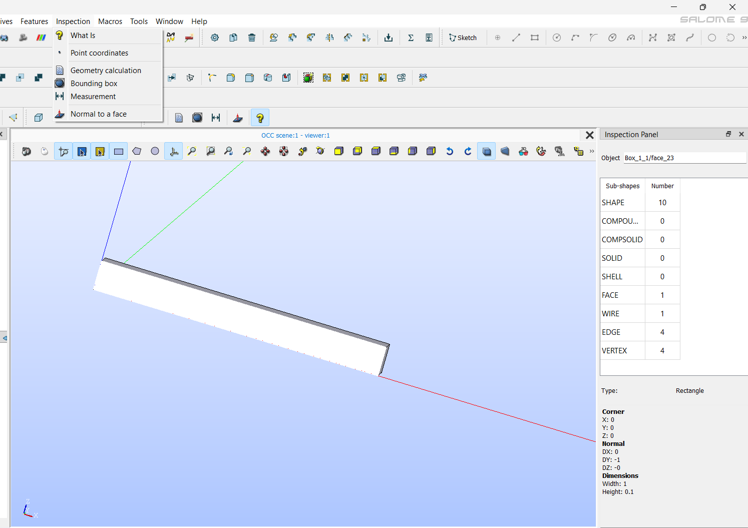Click the bottom toolbar bounding box icon
The width and height of the screenshot is (748, 528).
(197, 118)
